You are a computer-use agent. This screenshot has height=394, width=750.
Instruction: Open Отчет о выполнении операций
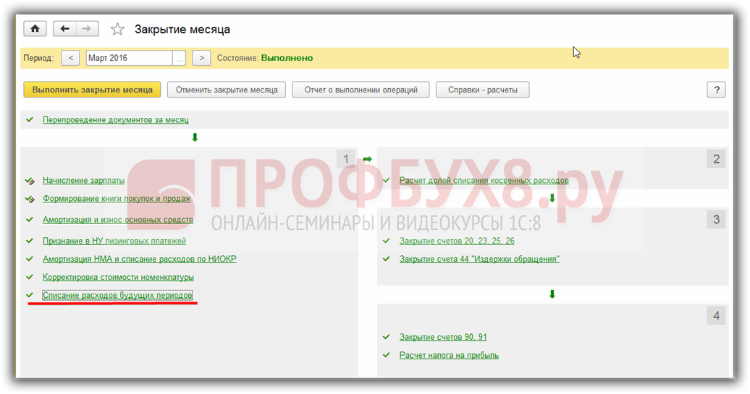361,90
